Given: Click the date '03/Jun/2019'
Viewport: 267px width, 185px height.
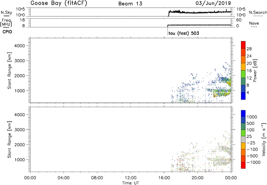Looking at the screenshot, I should point(213,3).
